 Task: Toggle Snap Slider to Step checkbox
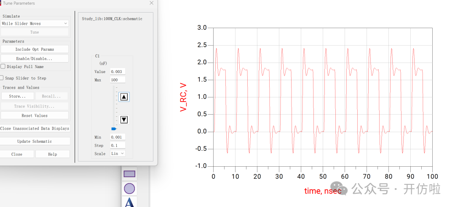coord(2,78)
